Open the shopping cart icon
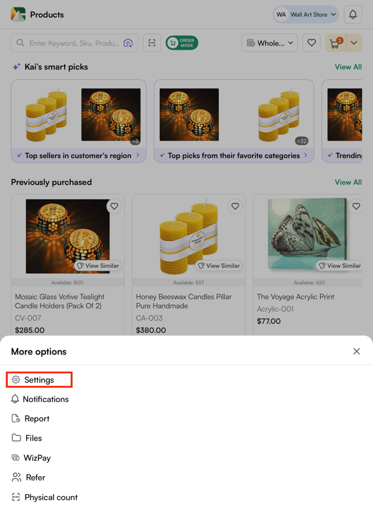 click(335, 43)
